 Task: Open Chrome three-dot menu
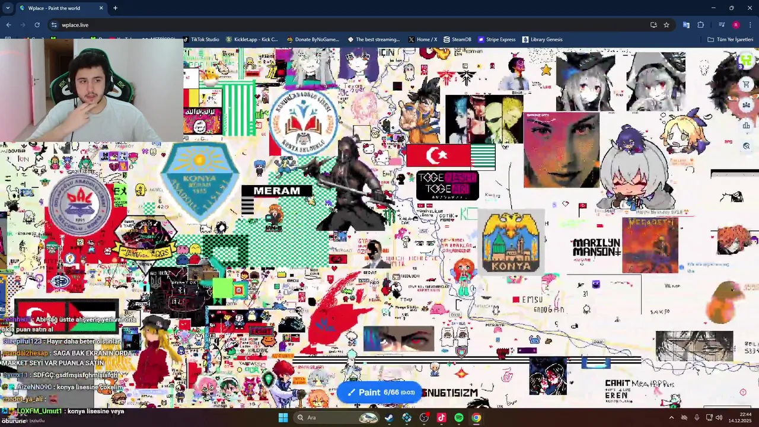pos(751,25)
